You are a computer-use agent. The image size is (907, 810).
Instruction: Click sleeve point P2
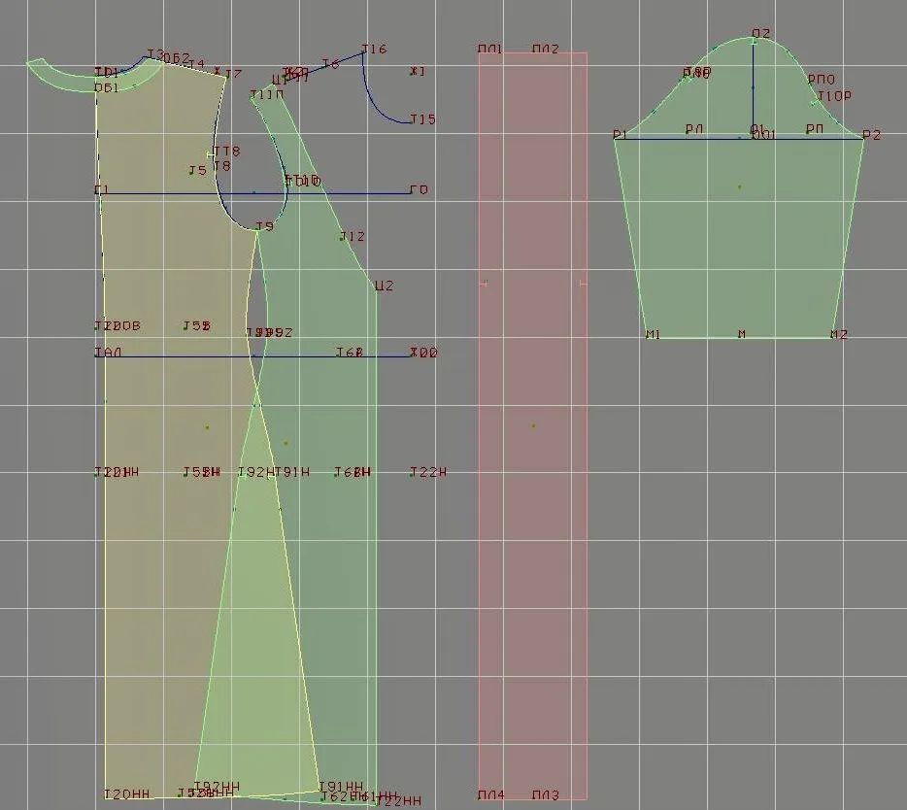click(x=863, y=138)
